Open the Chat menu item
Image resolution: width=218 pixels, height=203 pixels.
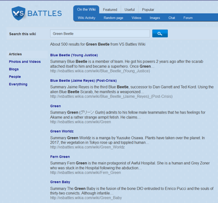tap(172, 18)
